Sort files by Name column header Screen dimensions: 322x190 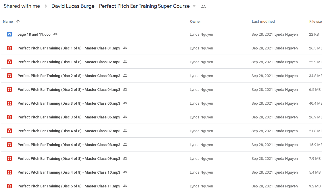(8, 21)
